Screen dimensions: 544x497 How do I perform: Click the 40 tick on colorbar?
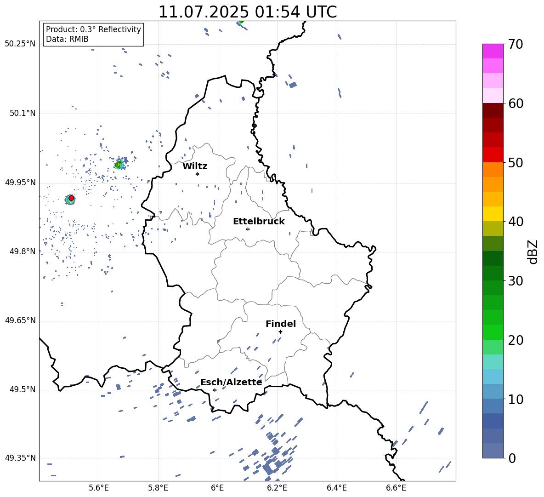point(516,222)
